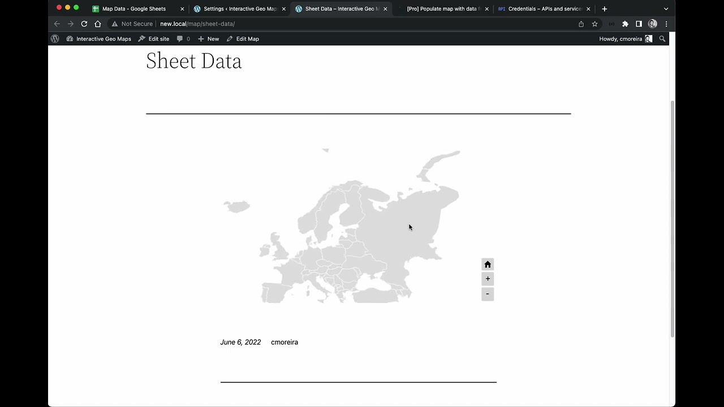
Task: Open Howdy, cmoreira account menu
Action: point(626,39)
